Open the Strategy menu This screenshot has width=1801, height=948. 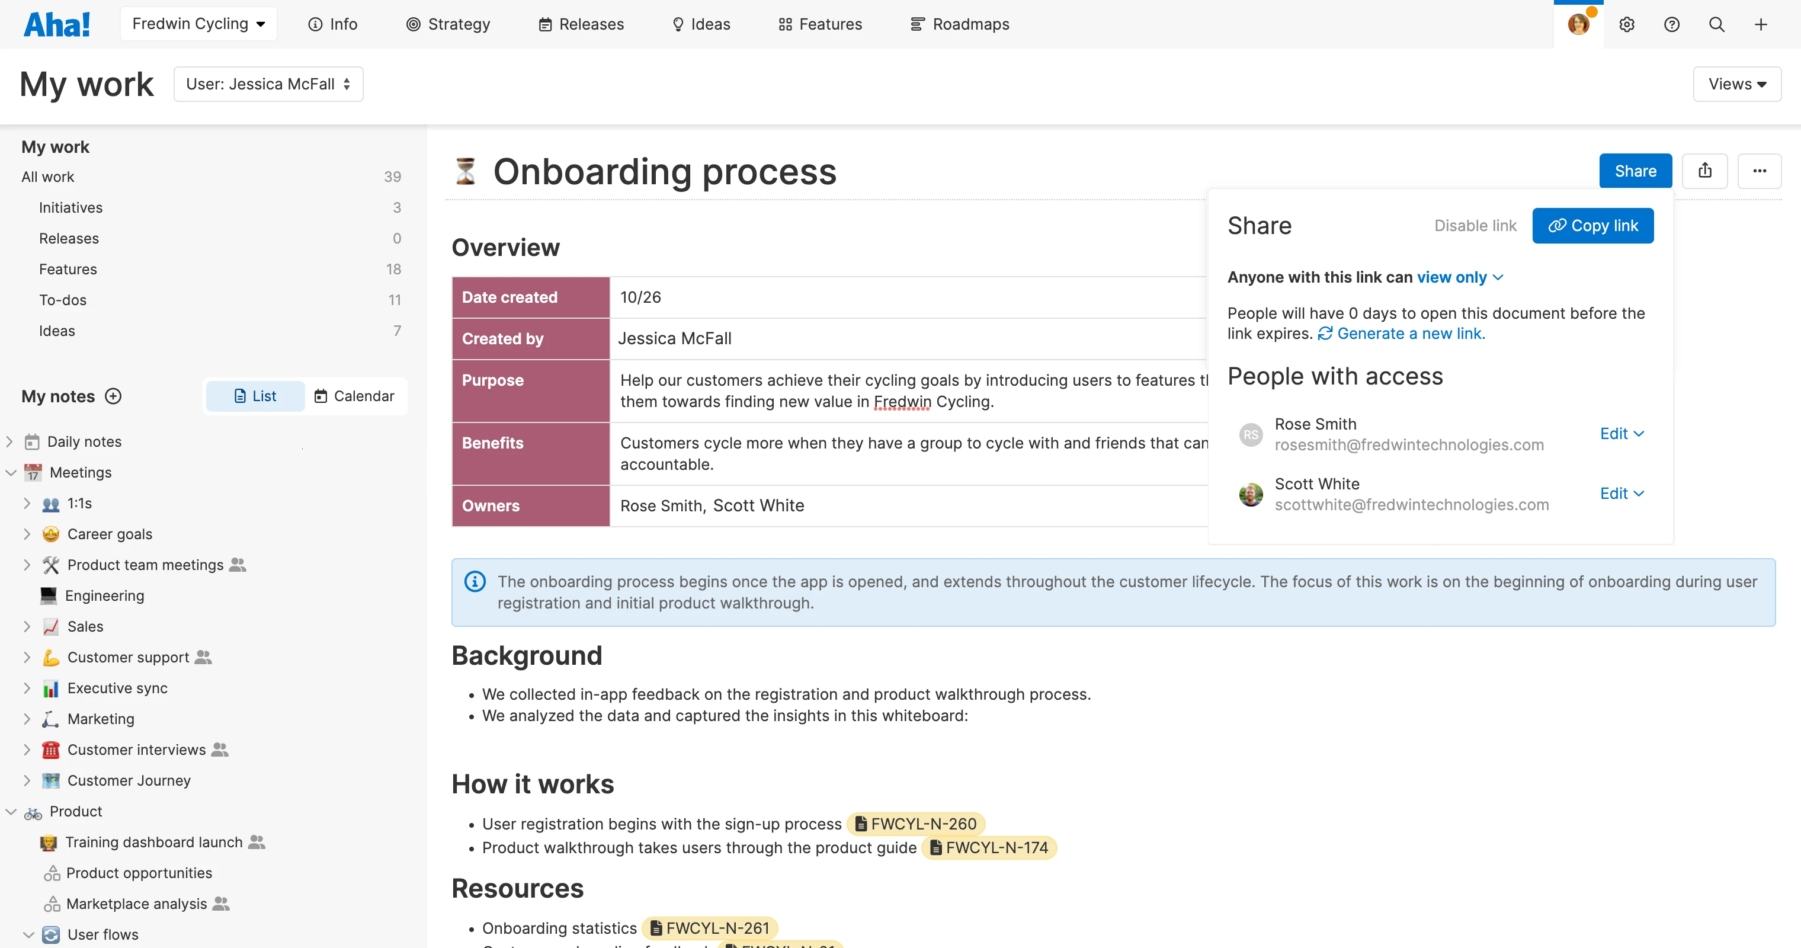448,24
